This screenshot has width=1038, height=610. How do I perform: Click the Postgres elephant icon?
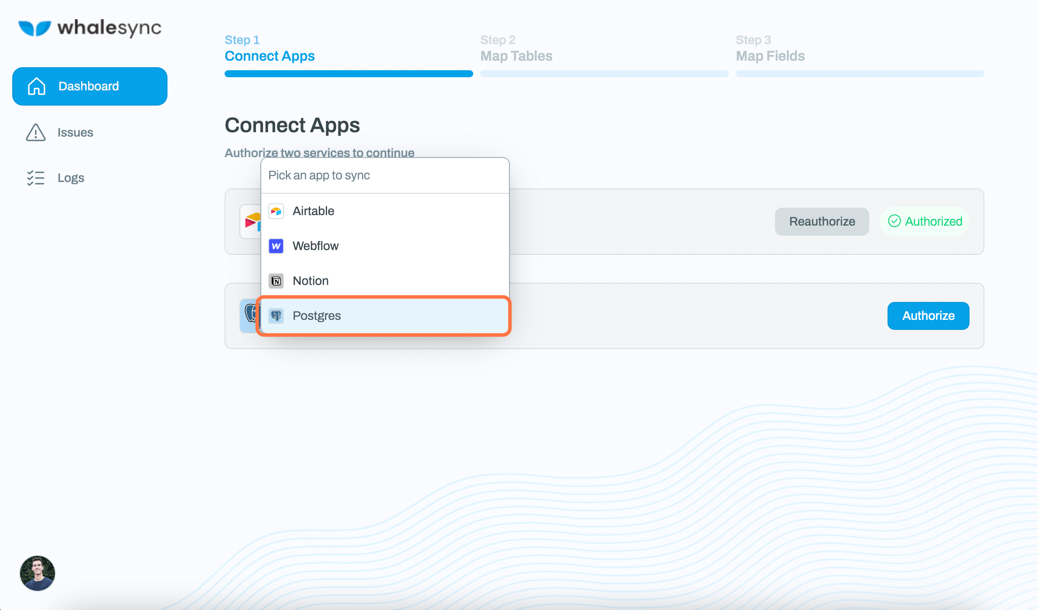(276, 315)
